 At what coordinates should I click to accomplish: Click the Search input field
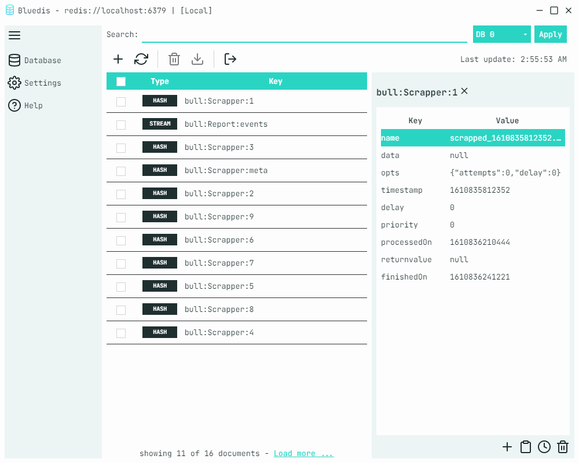click(304, 34)
